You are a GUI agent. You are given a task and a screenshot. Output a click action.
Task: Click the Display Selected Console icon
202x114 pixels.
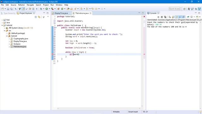192,17
